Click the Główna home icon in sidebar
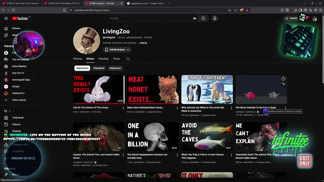The image size is (324, 182). click(x=6, y=28)
